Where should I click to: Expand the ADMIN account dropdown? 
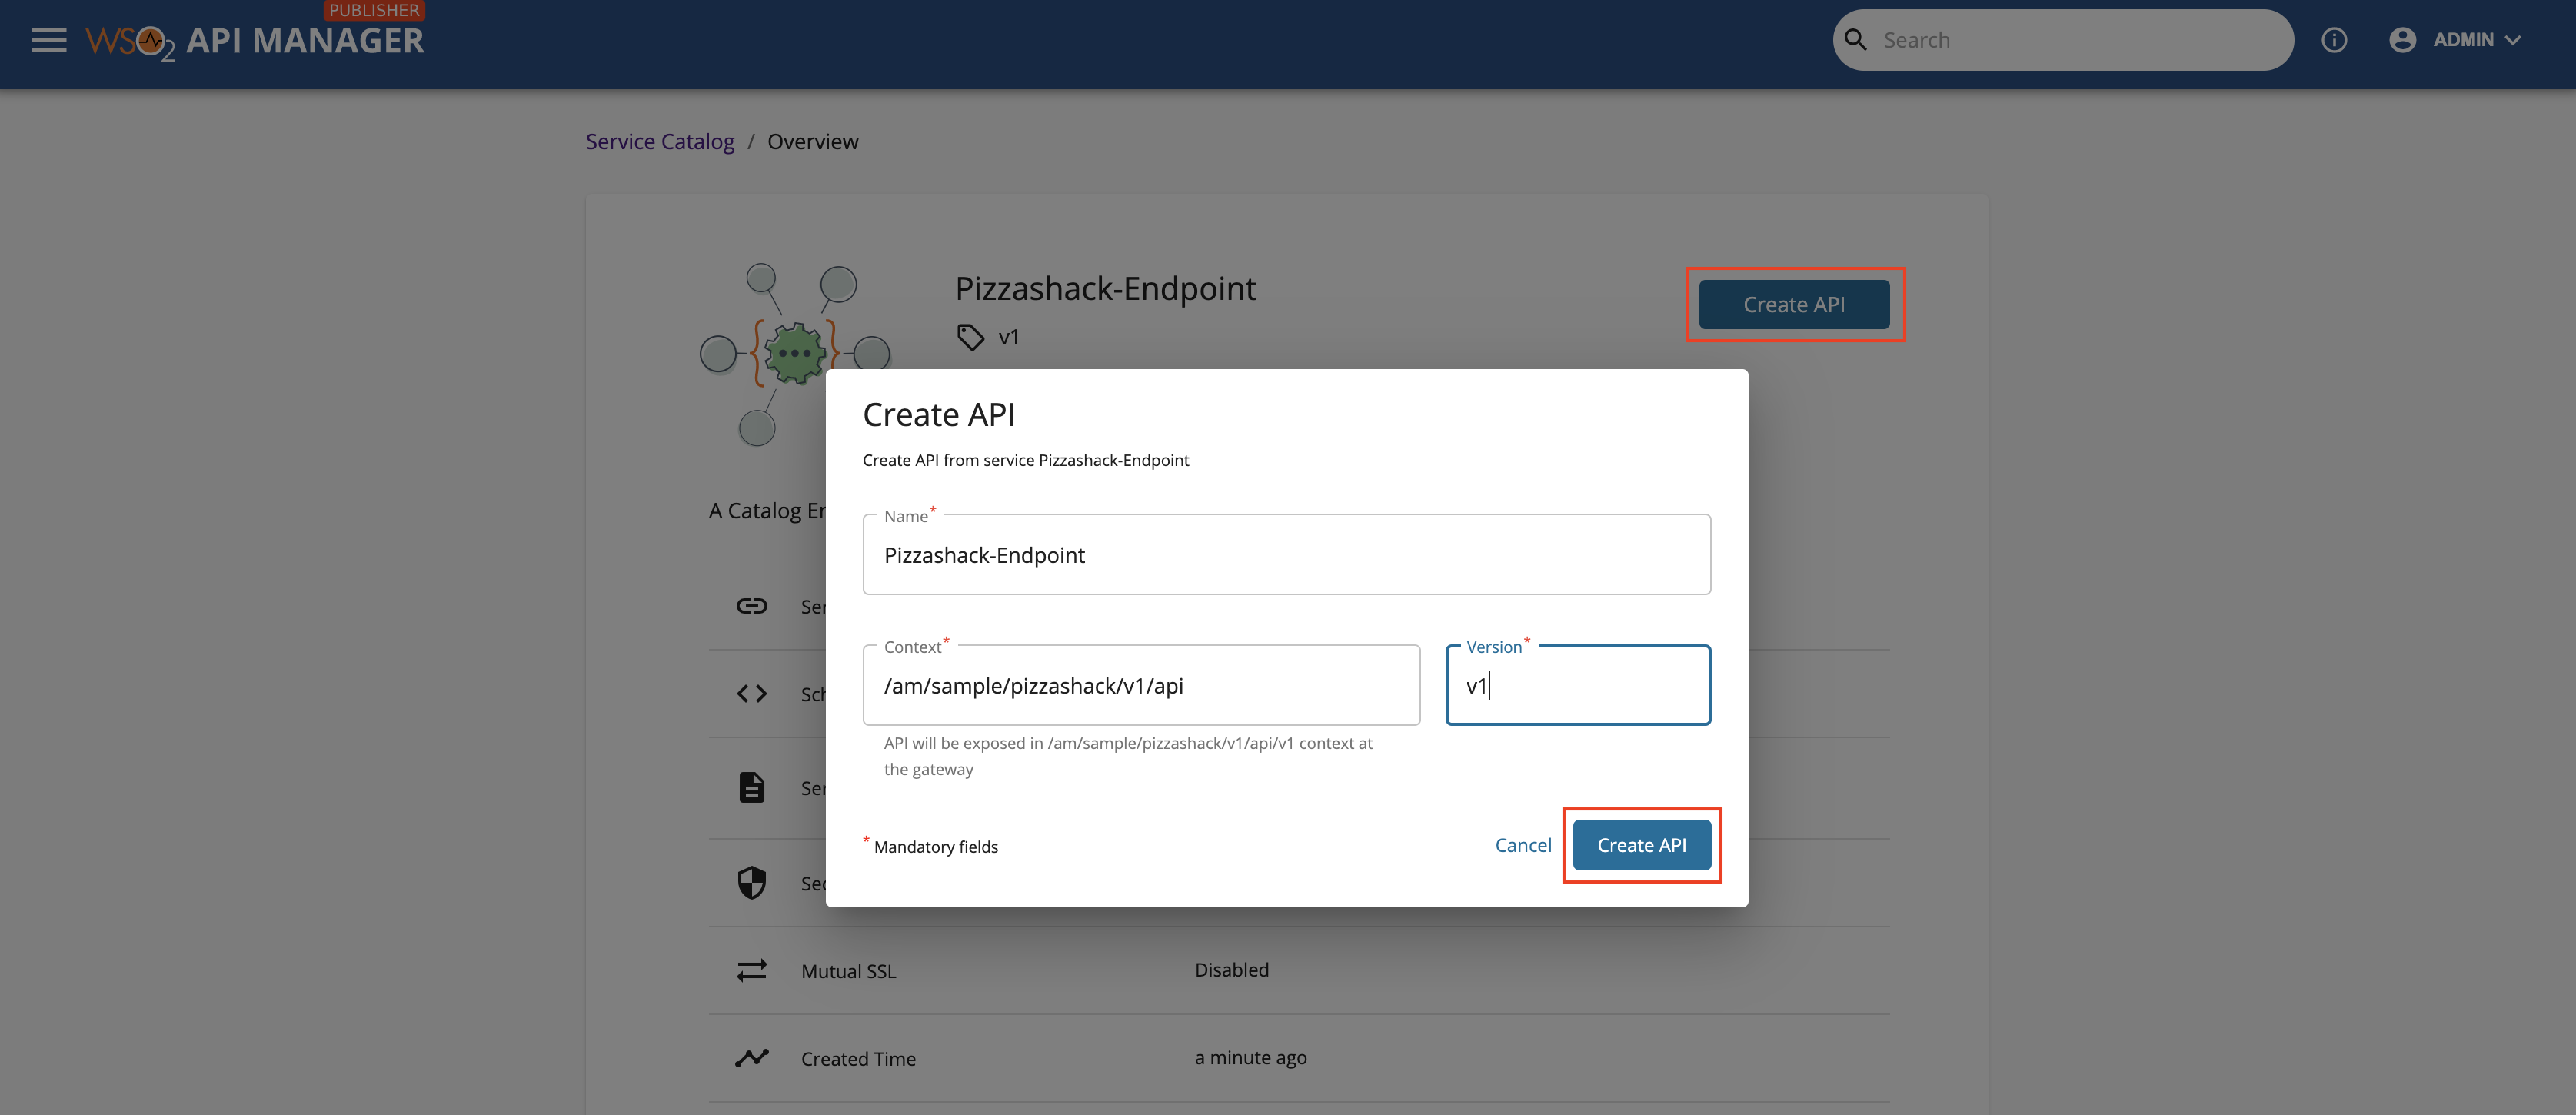(2471, 39)
